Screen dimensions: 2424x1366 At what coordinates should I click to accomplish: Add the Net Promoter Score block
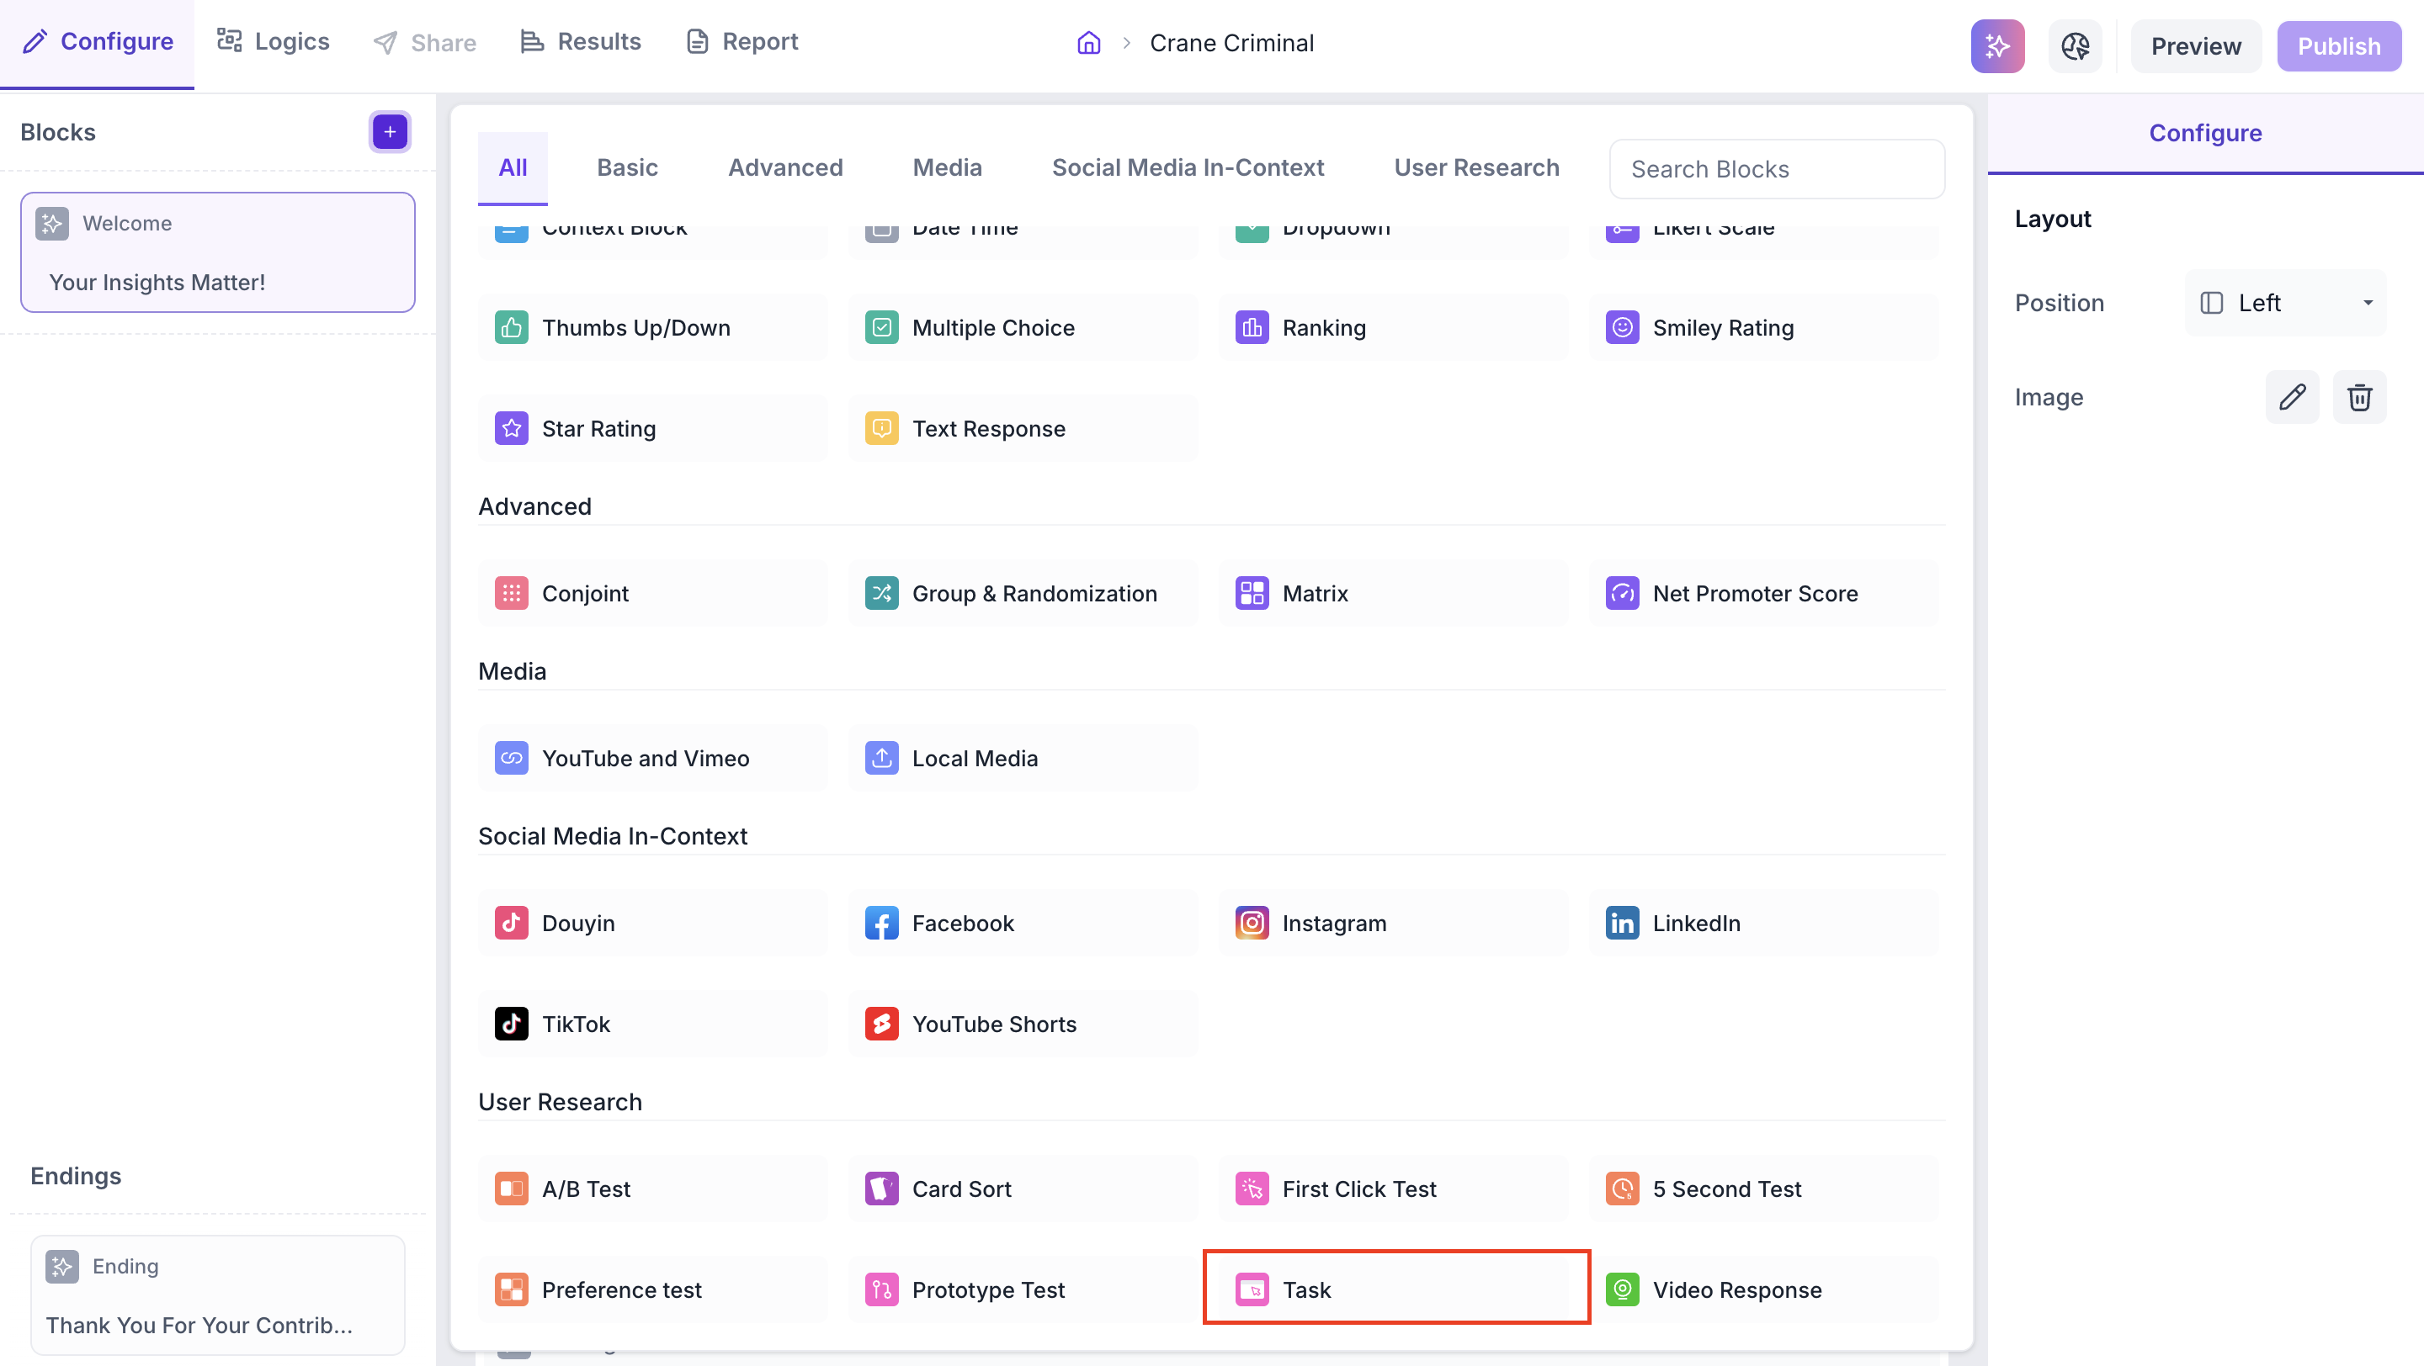click(1763, 593)
